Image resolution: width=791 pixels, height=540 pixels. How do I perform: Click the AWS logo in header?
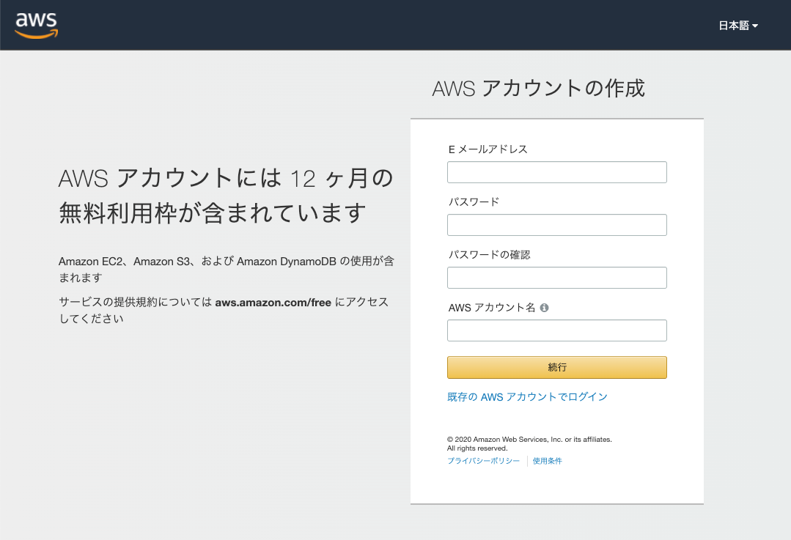pyautogui.click(x=37, y=25)
